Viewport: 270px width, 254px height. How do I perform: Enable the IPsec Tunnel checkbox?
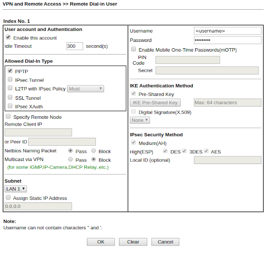10,79
